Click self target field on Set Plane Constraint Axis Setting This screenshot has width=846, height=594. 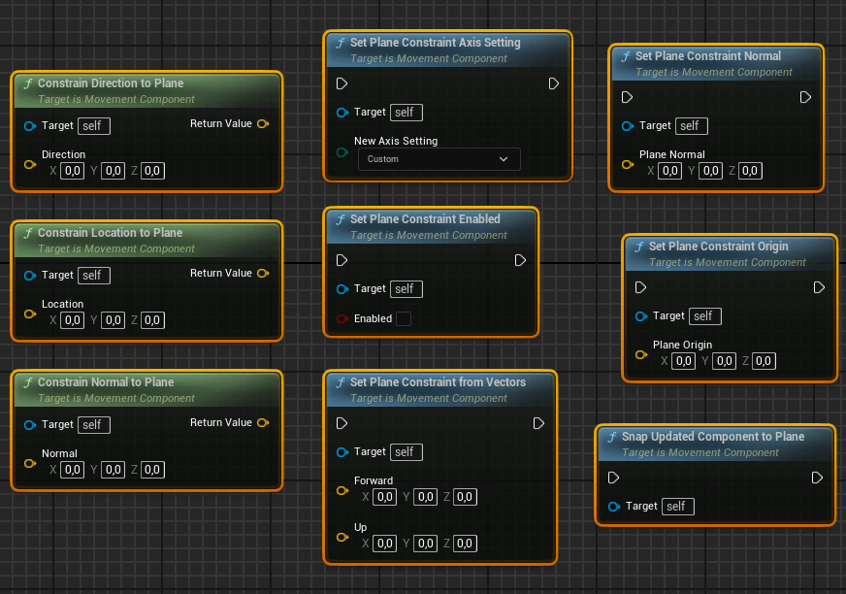405,112
